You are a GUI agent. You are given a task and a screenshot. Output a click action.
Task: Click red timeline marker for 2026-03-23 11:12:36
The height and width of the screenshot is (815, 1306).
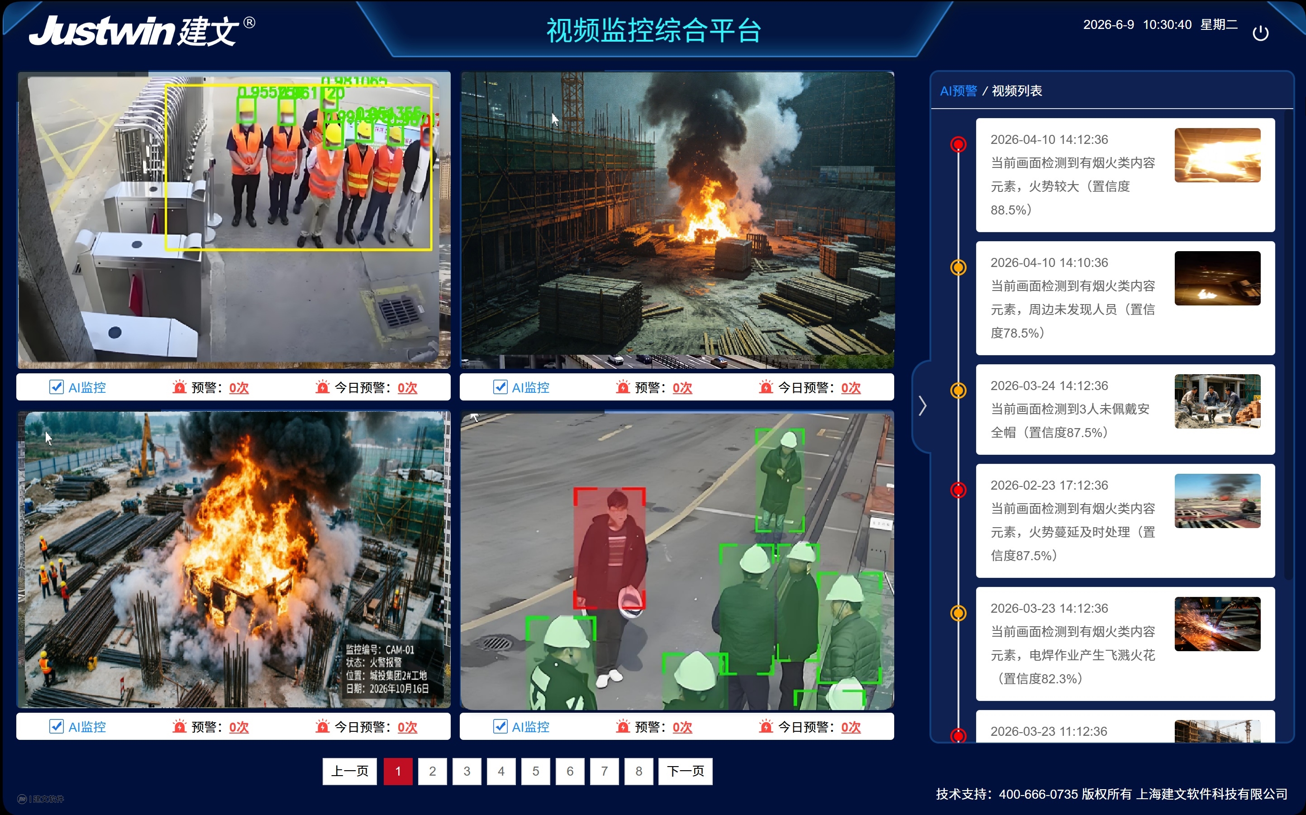pyautogui.click(x=958, y=735)
